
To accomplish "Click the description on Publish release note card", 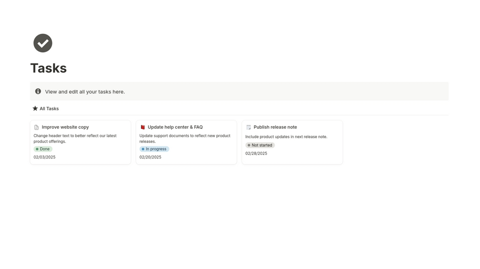I will [286, 137].
